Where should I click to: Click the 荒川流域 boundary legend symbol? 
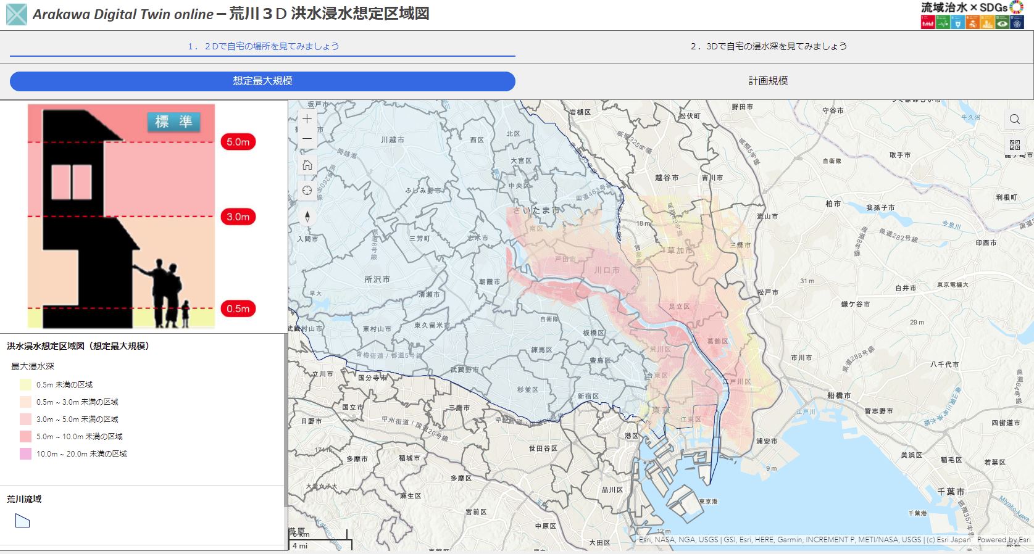click(x=22, y=521)
